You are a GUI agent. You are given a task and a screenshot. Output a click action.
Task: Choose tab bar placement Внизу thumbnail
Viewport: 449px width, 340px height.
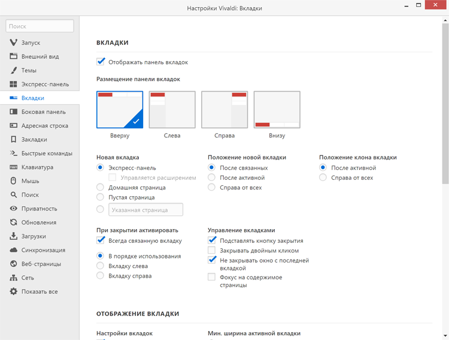pyautogui.click(x=277, y=110)
